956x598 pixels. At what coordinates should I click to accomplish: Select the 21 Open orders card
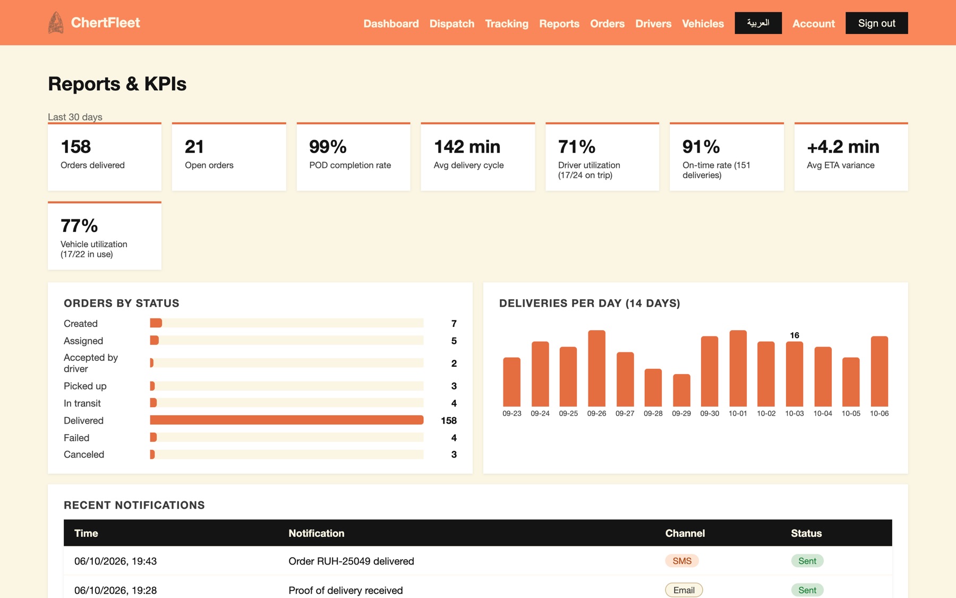tap(229, 157)
